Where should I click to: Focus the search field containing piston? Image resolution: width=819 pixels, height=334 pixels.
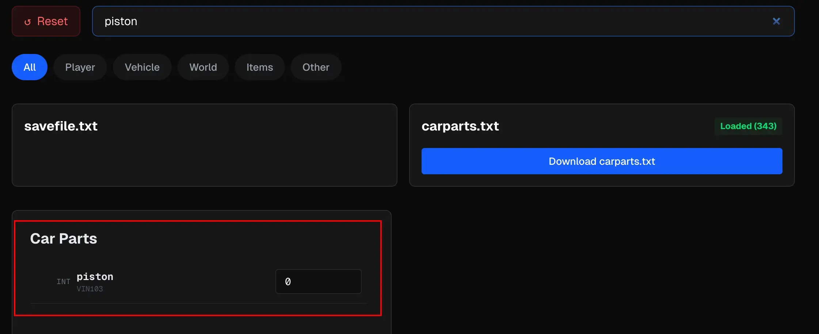(x=443, y=21)
